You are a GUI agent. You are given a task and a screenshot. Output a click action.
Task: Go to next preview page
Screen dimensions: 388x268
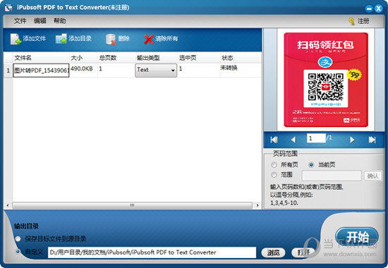(x=352, y=140)
